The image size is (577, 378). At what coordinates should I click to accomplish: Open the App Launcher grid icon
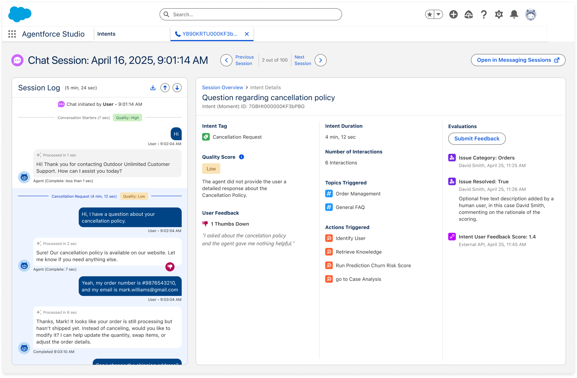pos(12,34)
